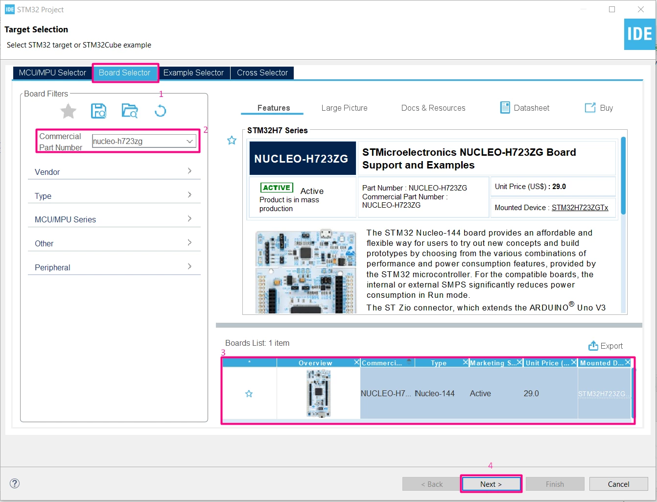Maximize the STM32 Project window

[x=612, y=9]
